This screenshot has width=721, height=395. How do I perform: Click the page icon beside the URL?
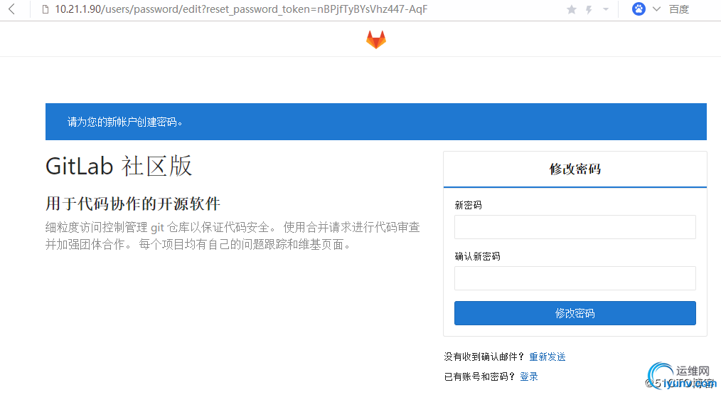(x=45, y=9)
